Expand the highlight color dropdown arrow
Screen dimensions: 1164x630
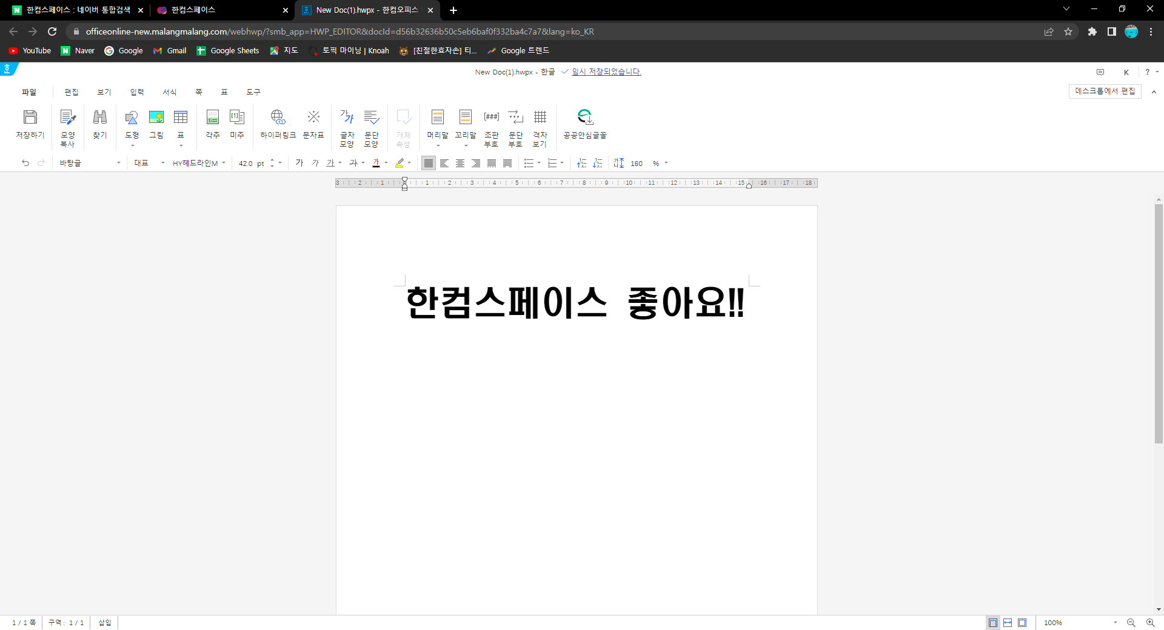pos(409,163)
